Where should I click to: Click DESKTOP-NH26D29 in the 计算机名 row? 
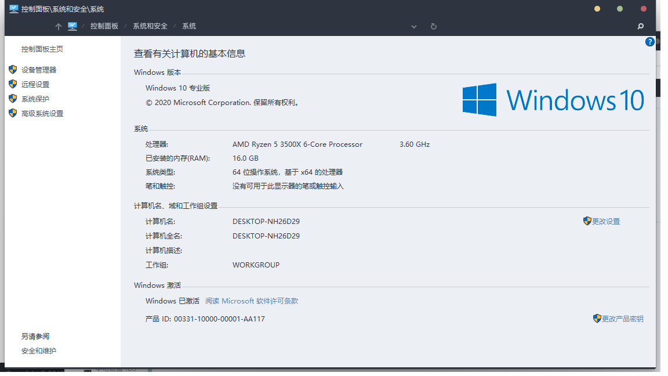click(x=266, y=221)
